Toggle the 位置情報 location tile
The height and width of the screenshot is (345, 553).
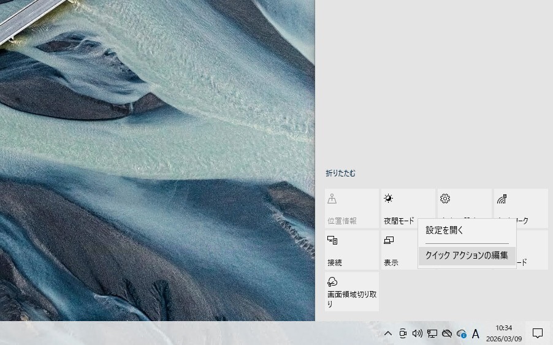tap(352, 208)
